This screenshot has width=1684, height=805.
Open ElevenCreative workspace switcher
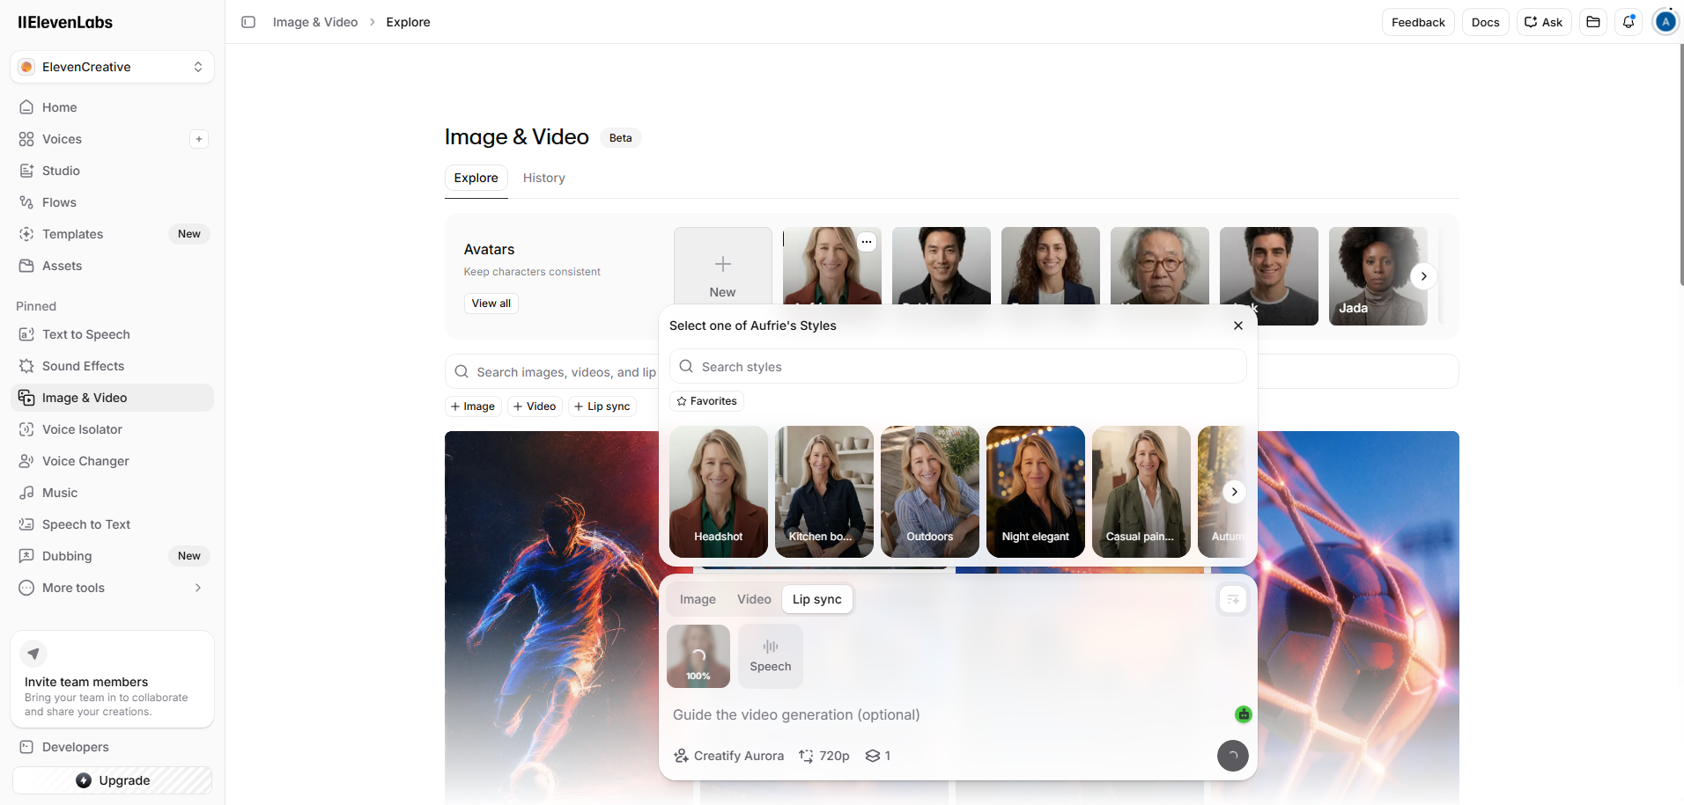tap(112, 67)
